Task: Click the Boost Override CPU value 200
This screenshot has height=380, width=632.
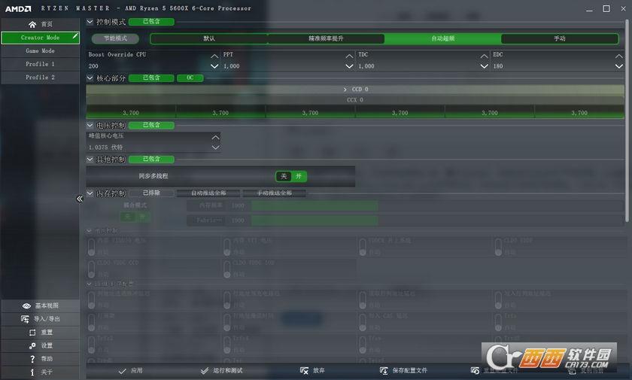Action: 93,66
